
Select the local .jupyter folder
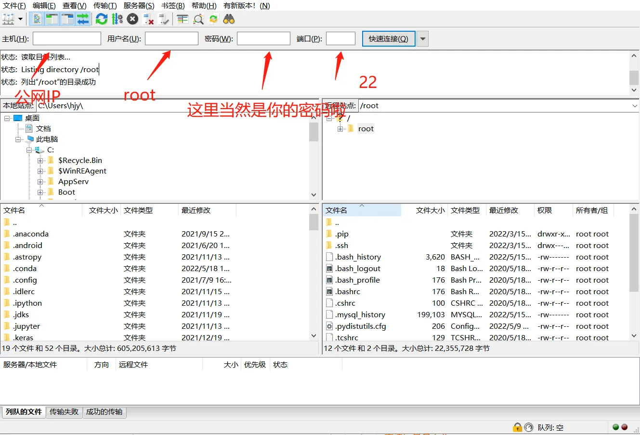pyautogui.click(x=26, y=326)
